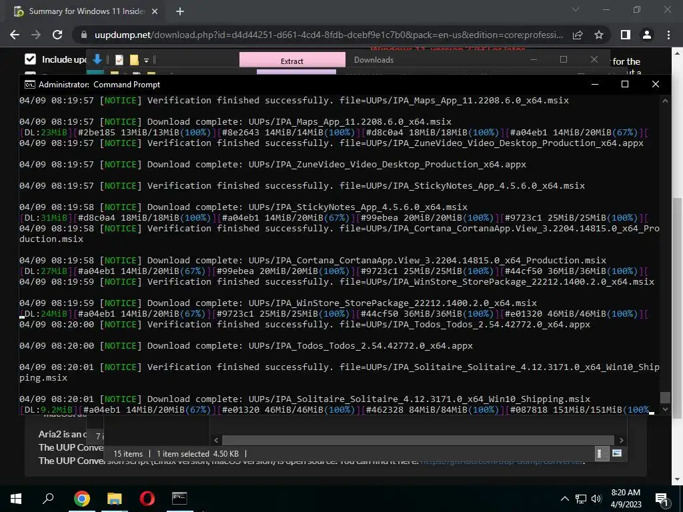Open the clock showing 8:20 AM
Image resolution: width=683 pixels, height=512 pixels.
pos(626,499)
